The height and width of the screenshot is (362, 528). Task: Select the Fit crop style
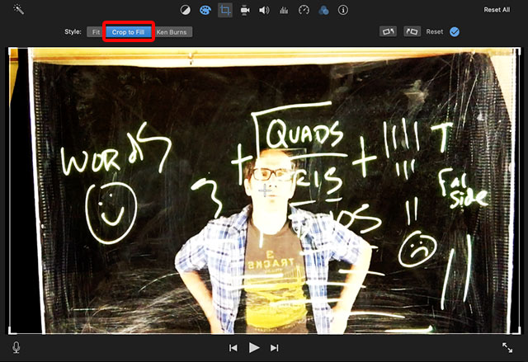coord(96,32)
